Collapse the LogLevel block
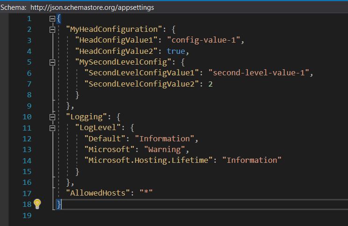 click(52, 128)
